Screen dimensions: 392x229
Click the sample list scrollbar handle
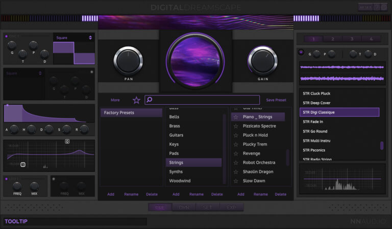[382, 145]
